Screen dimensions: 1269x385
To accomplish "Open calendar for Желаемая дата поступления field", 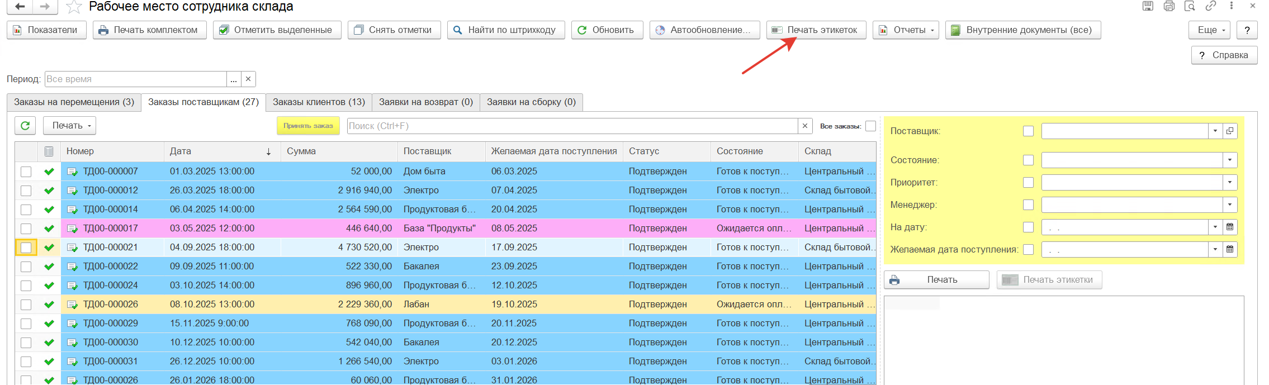I will [1230, 249].
